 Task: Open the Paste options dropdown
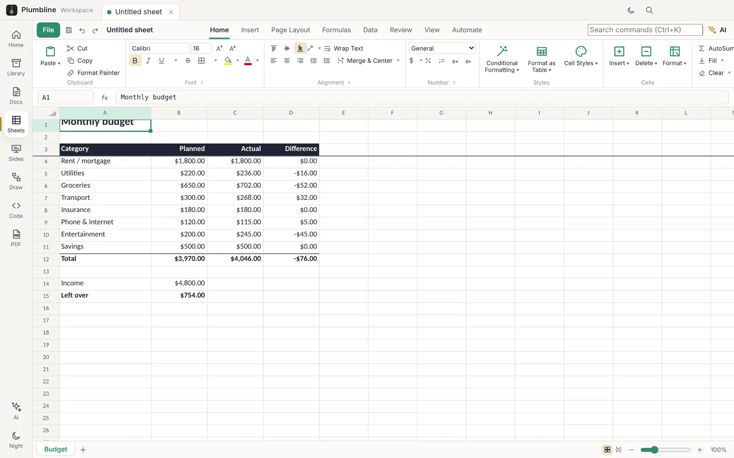click(50, 63)
